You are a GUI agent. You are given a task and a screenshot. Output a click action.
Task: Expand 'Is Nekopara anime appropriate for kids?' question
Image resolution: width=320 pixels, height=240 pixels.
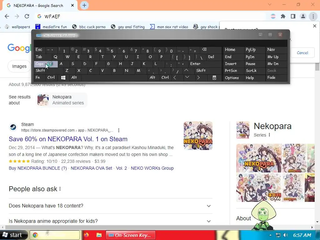coord(110,221)
